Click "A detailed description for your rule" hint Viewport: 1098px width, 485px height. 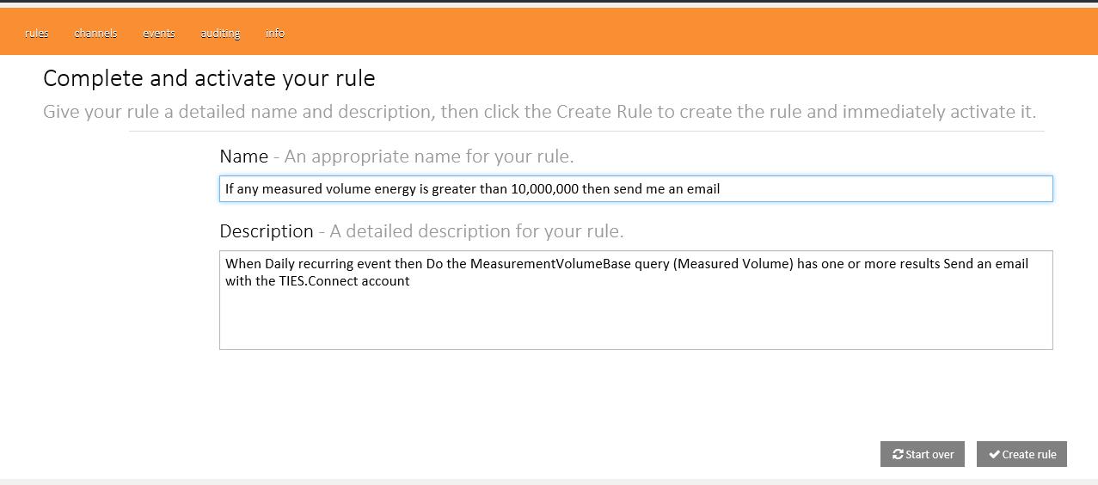tap(476, 231)
